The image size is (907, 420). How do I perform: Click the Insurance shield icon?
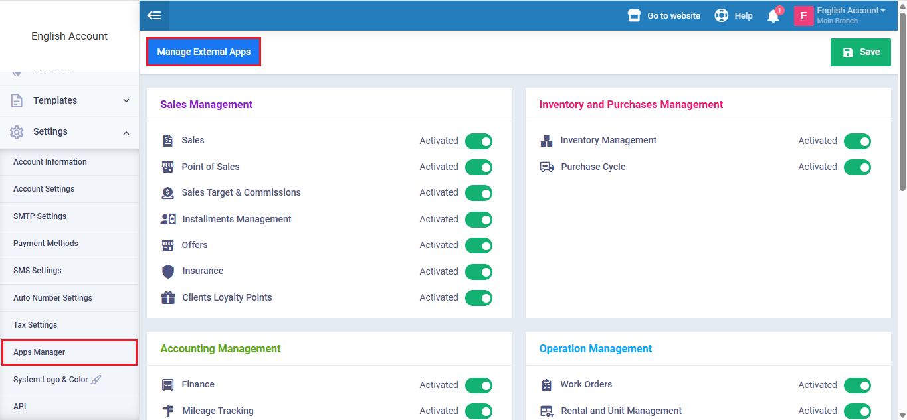click(168, 271)
